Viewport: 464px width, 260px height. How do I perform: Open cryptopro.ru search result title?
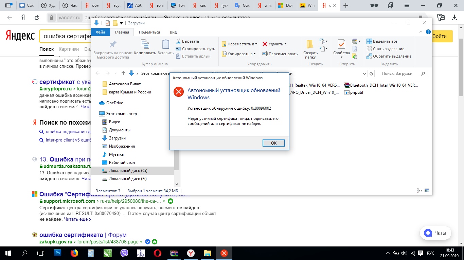pos(65,82)
